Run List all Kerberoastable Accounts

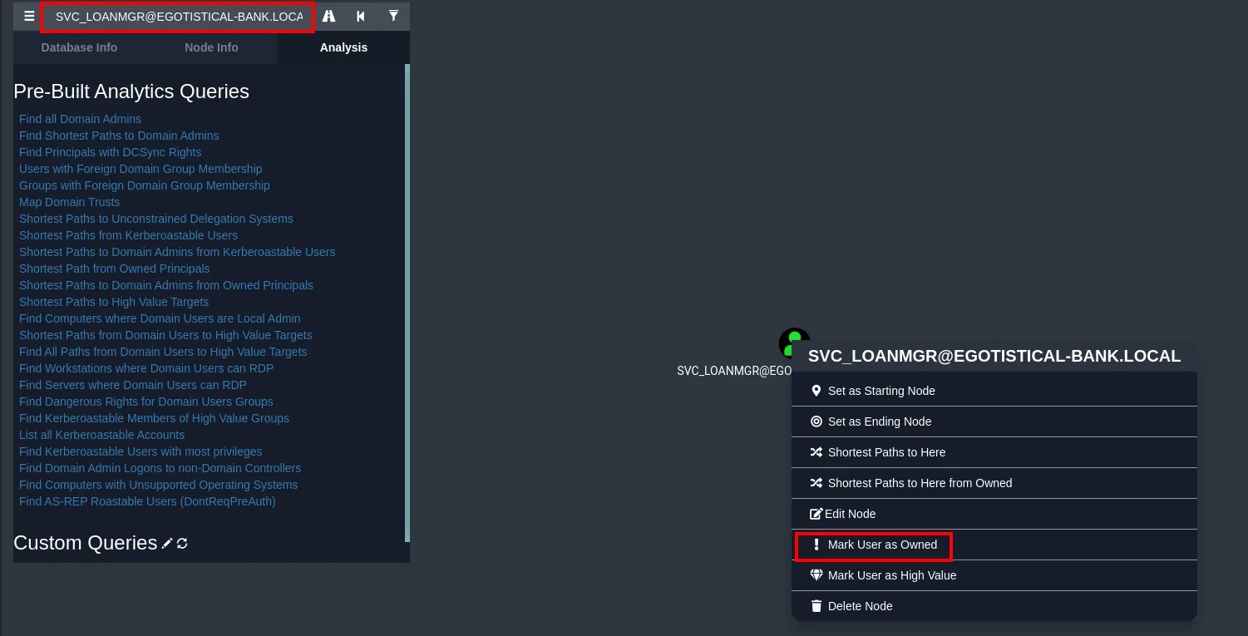101,435
